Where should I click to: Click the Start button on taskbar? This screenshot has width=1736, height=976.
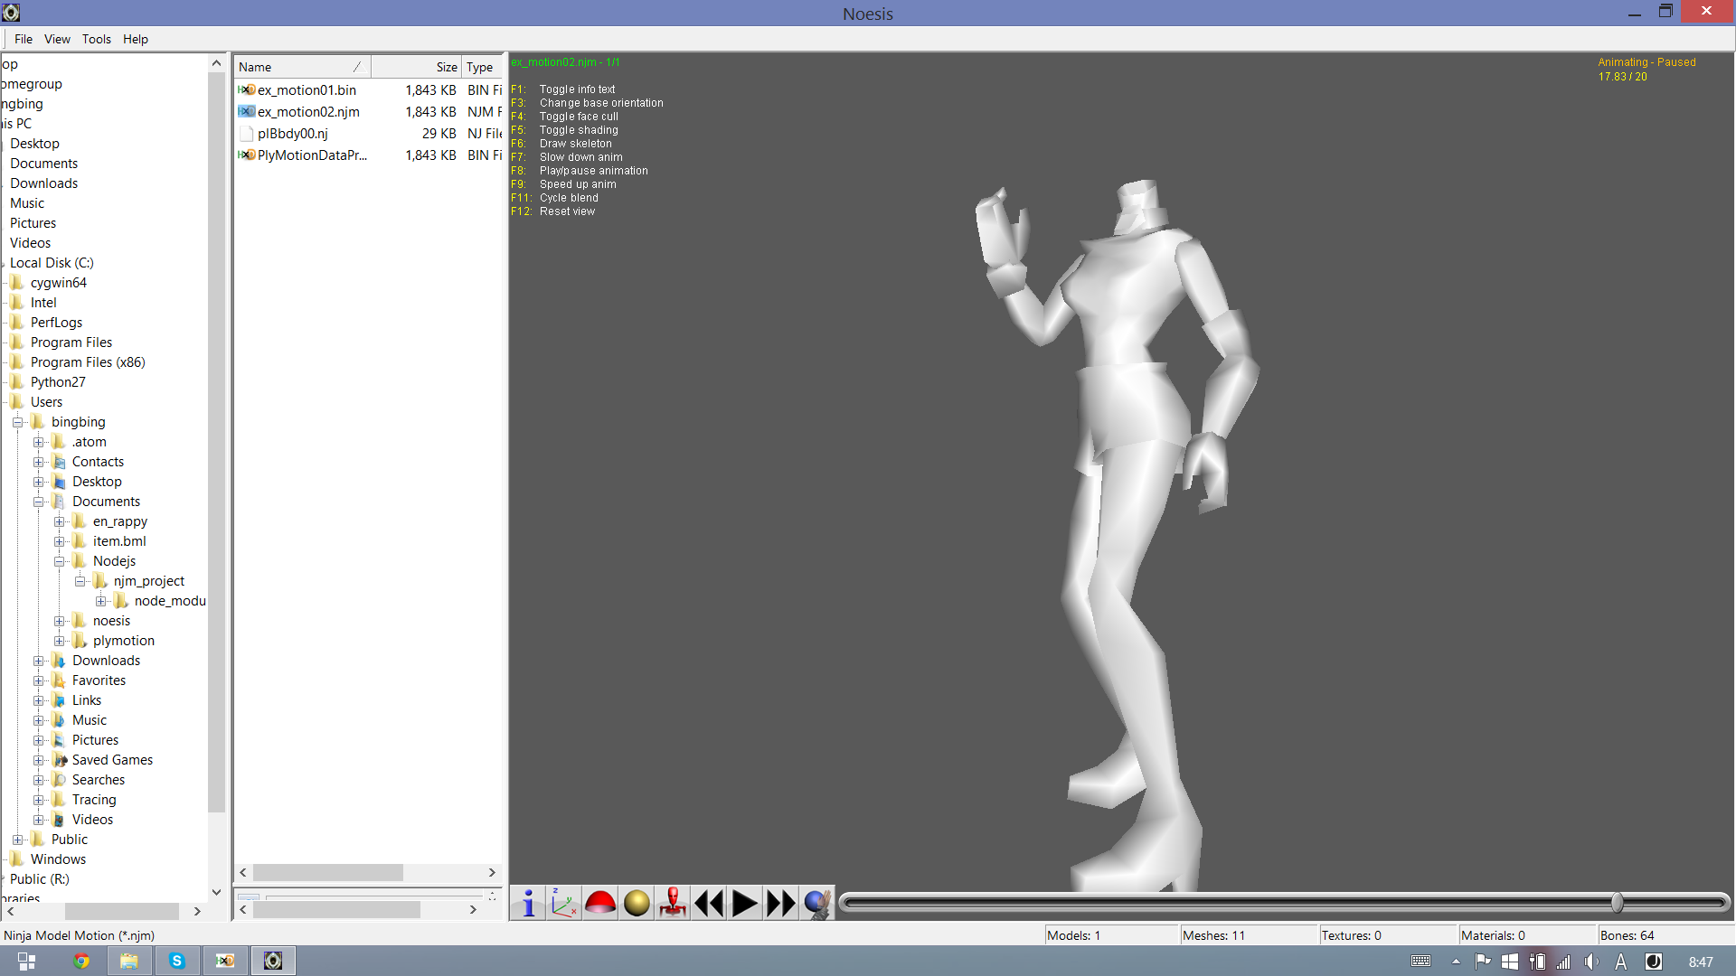[26, 962]
